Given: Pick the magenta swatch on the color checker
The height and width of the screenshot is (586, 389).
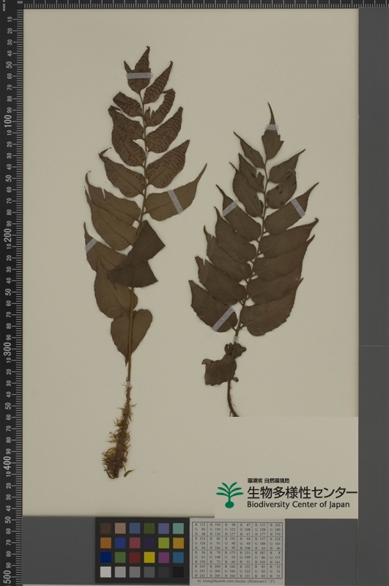Looking at the screenshot, I should pyautogui.click(x=164, y=557).
